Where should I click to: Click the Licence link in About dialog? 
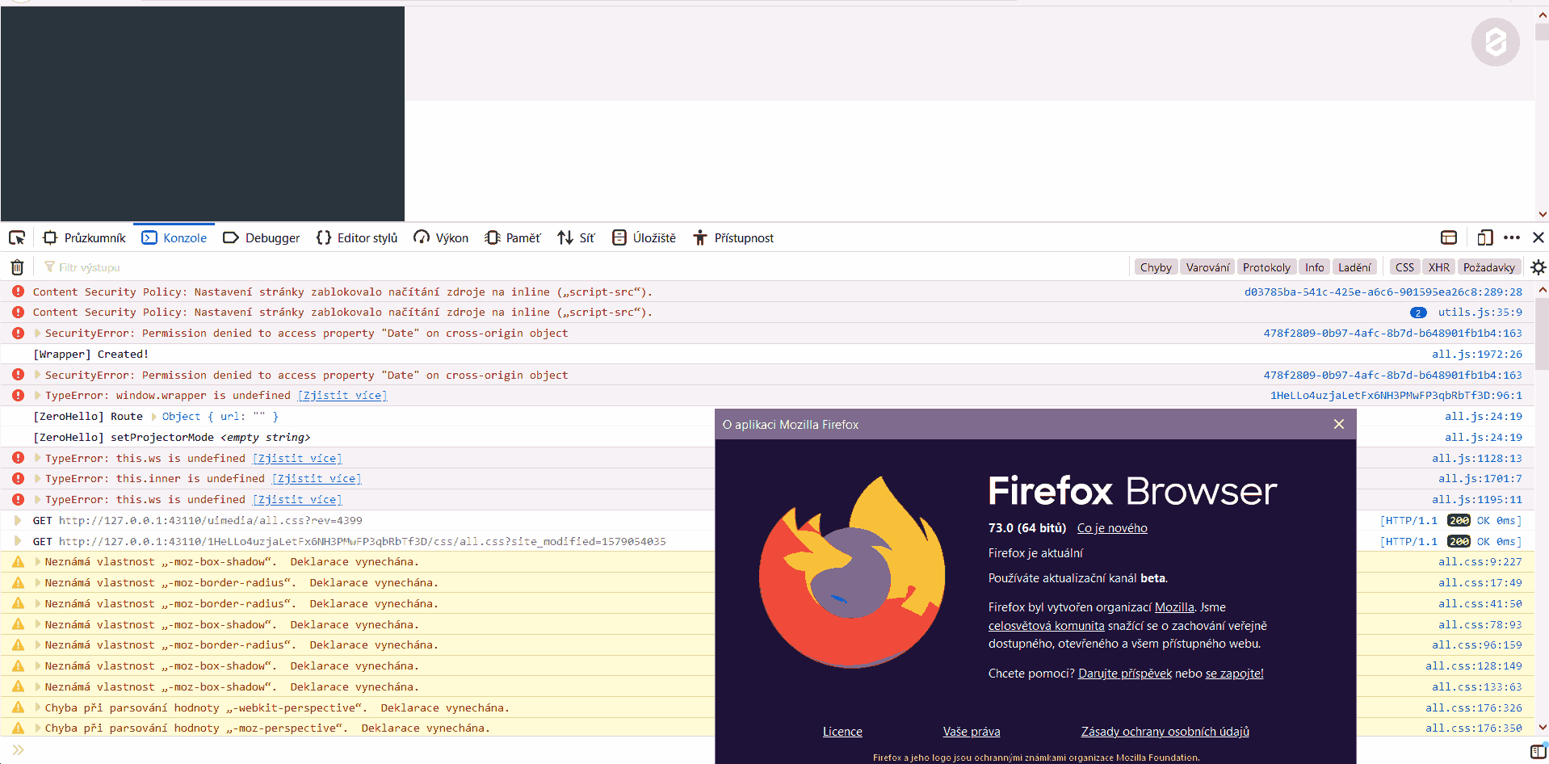point(842,731)
